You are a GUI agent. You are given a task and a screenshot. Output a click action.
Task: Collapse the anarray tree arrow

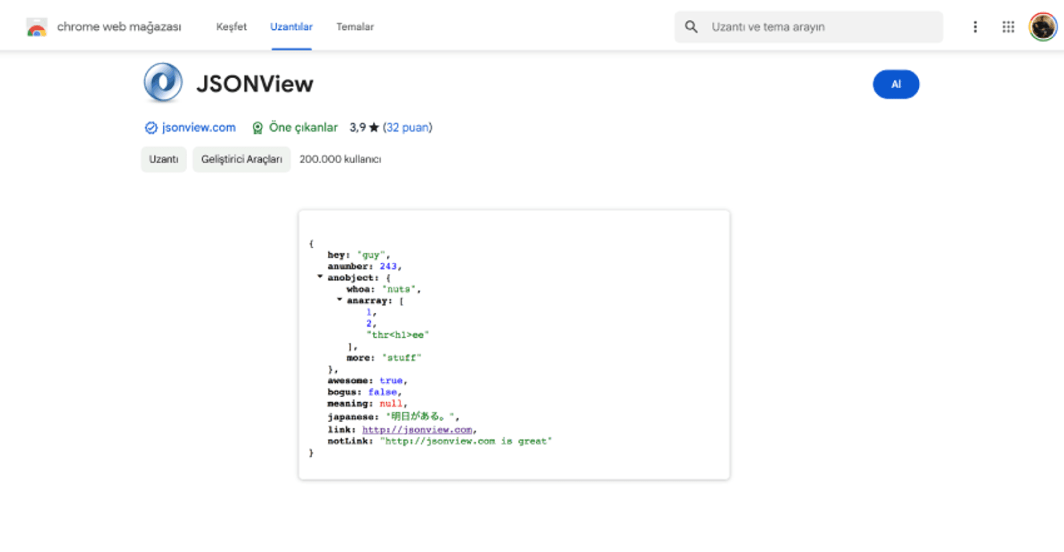[x=339, y=299]
